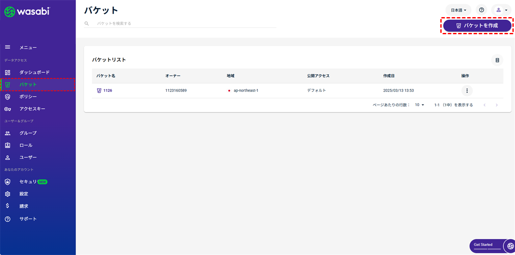
Task: Click the サポート question-mark icon
Action: tap(7, 219)
